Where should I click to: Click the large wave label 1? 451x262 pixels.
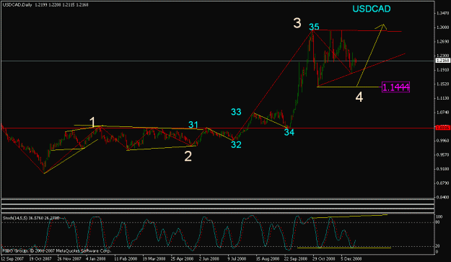click(92, 122)
